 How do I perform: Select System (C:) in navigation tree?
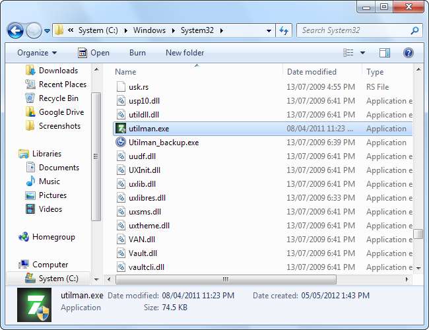click(58, 279)
